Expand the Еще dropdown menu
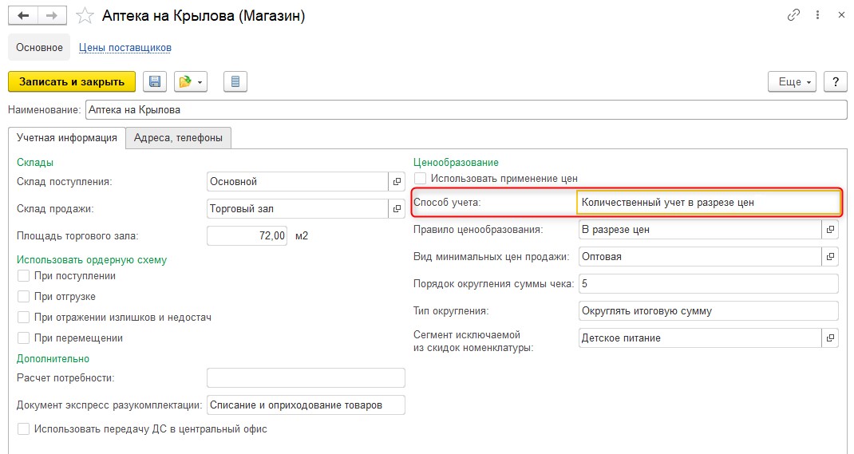 point(792,81)
